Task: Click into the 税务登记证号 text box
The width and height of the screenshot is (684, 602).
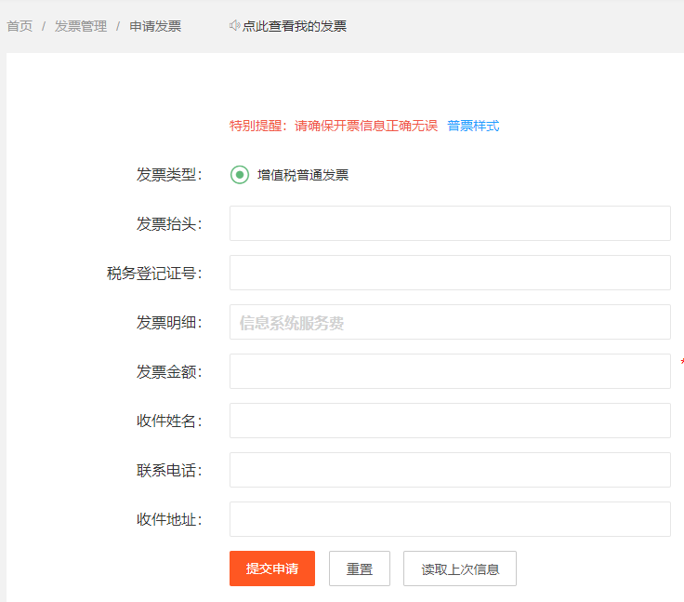Action: tap(450, 273)
